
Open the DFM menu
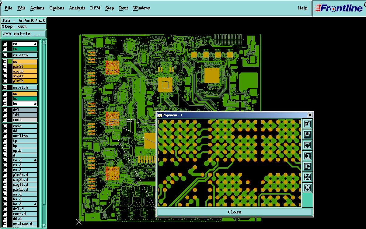[x=95, y=8]
